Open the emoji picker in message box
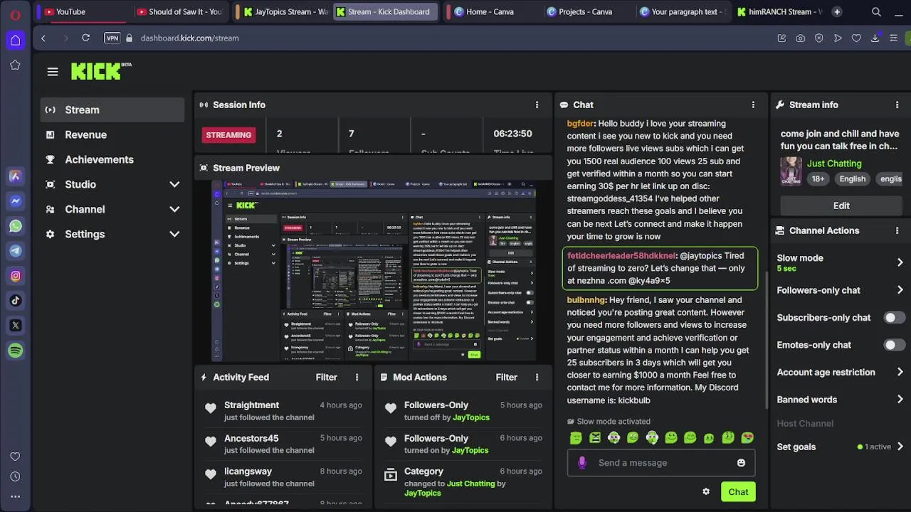911x512 pixels. click(x=741, y=463)
